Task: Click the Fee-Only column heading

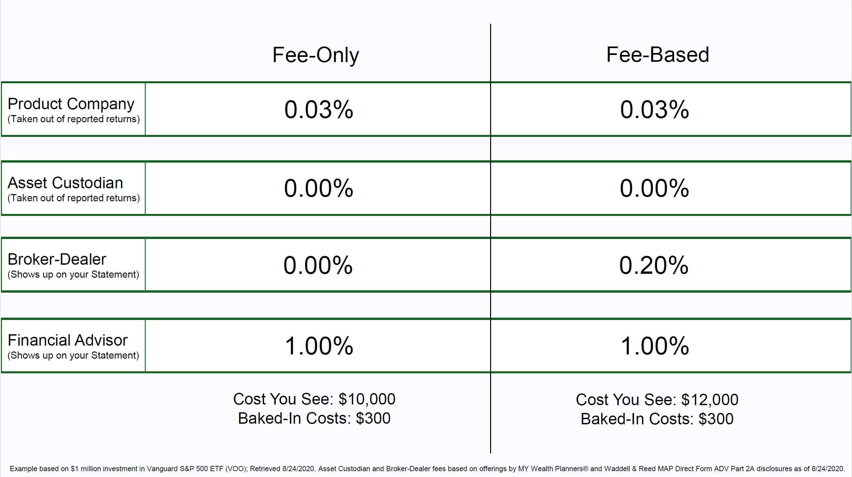Action: [316, 55]
